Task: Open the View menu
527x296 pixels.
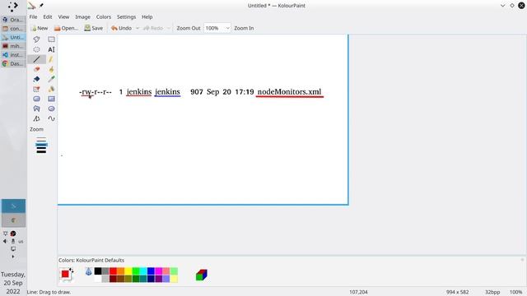Action: click(63, 16)
